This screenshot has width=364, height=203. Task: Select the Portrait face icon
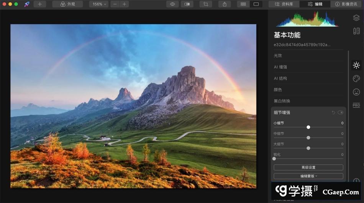click(356, 92)
